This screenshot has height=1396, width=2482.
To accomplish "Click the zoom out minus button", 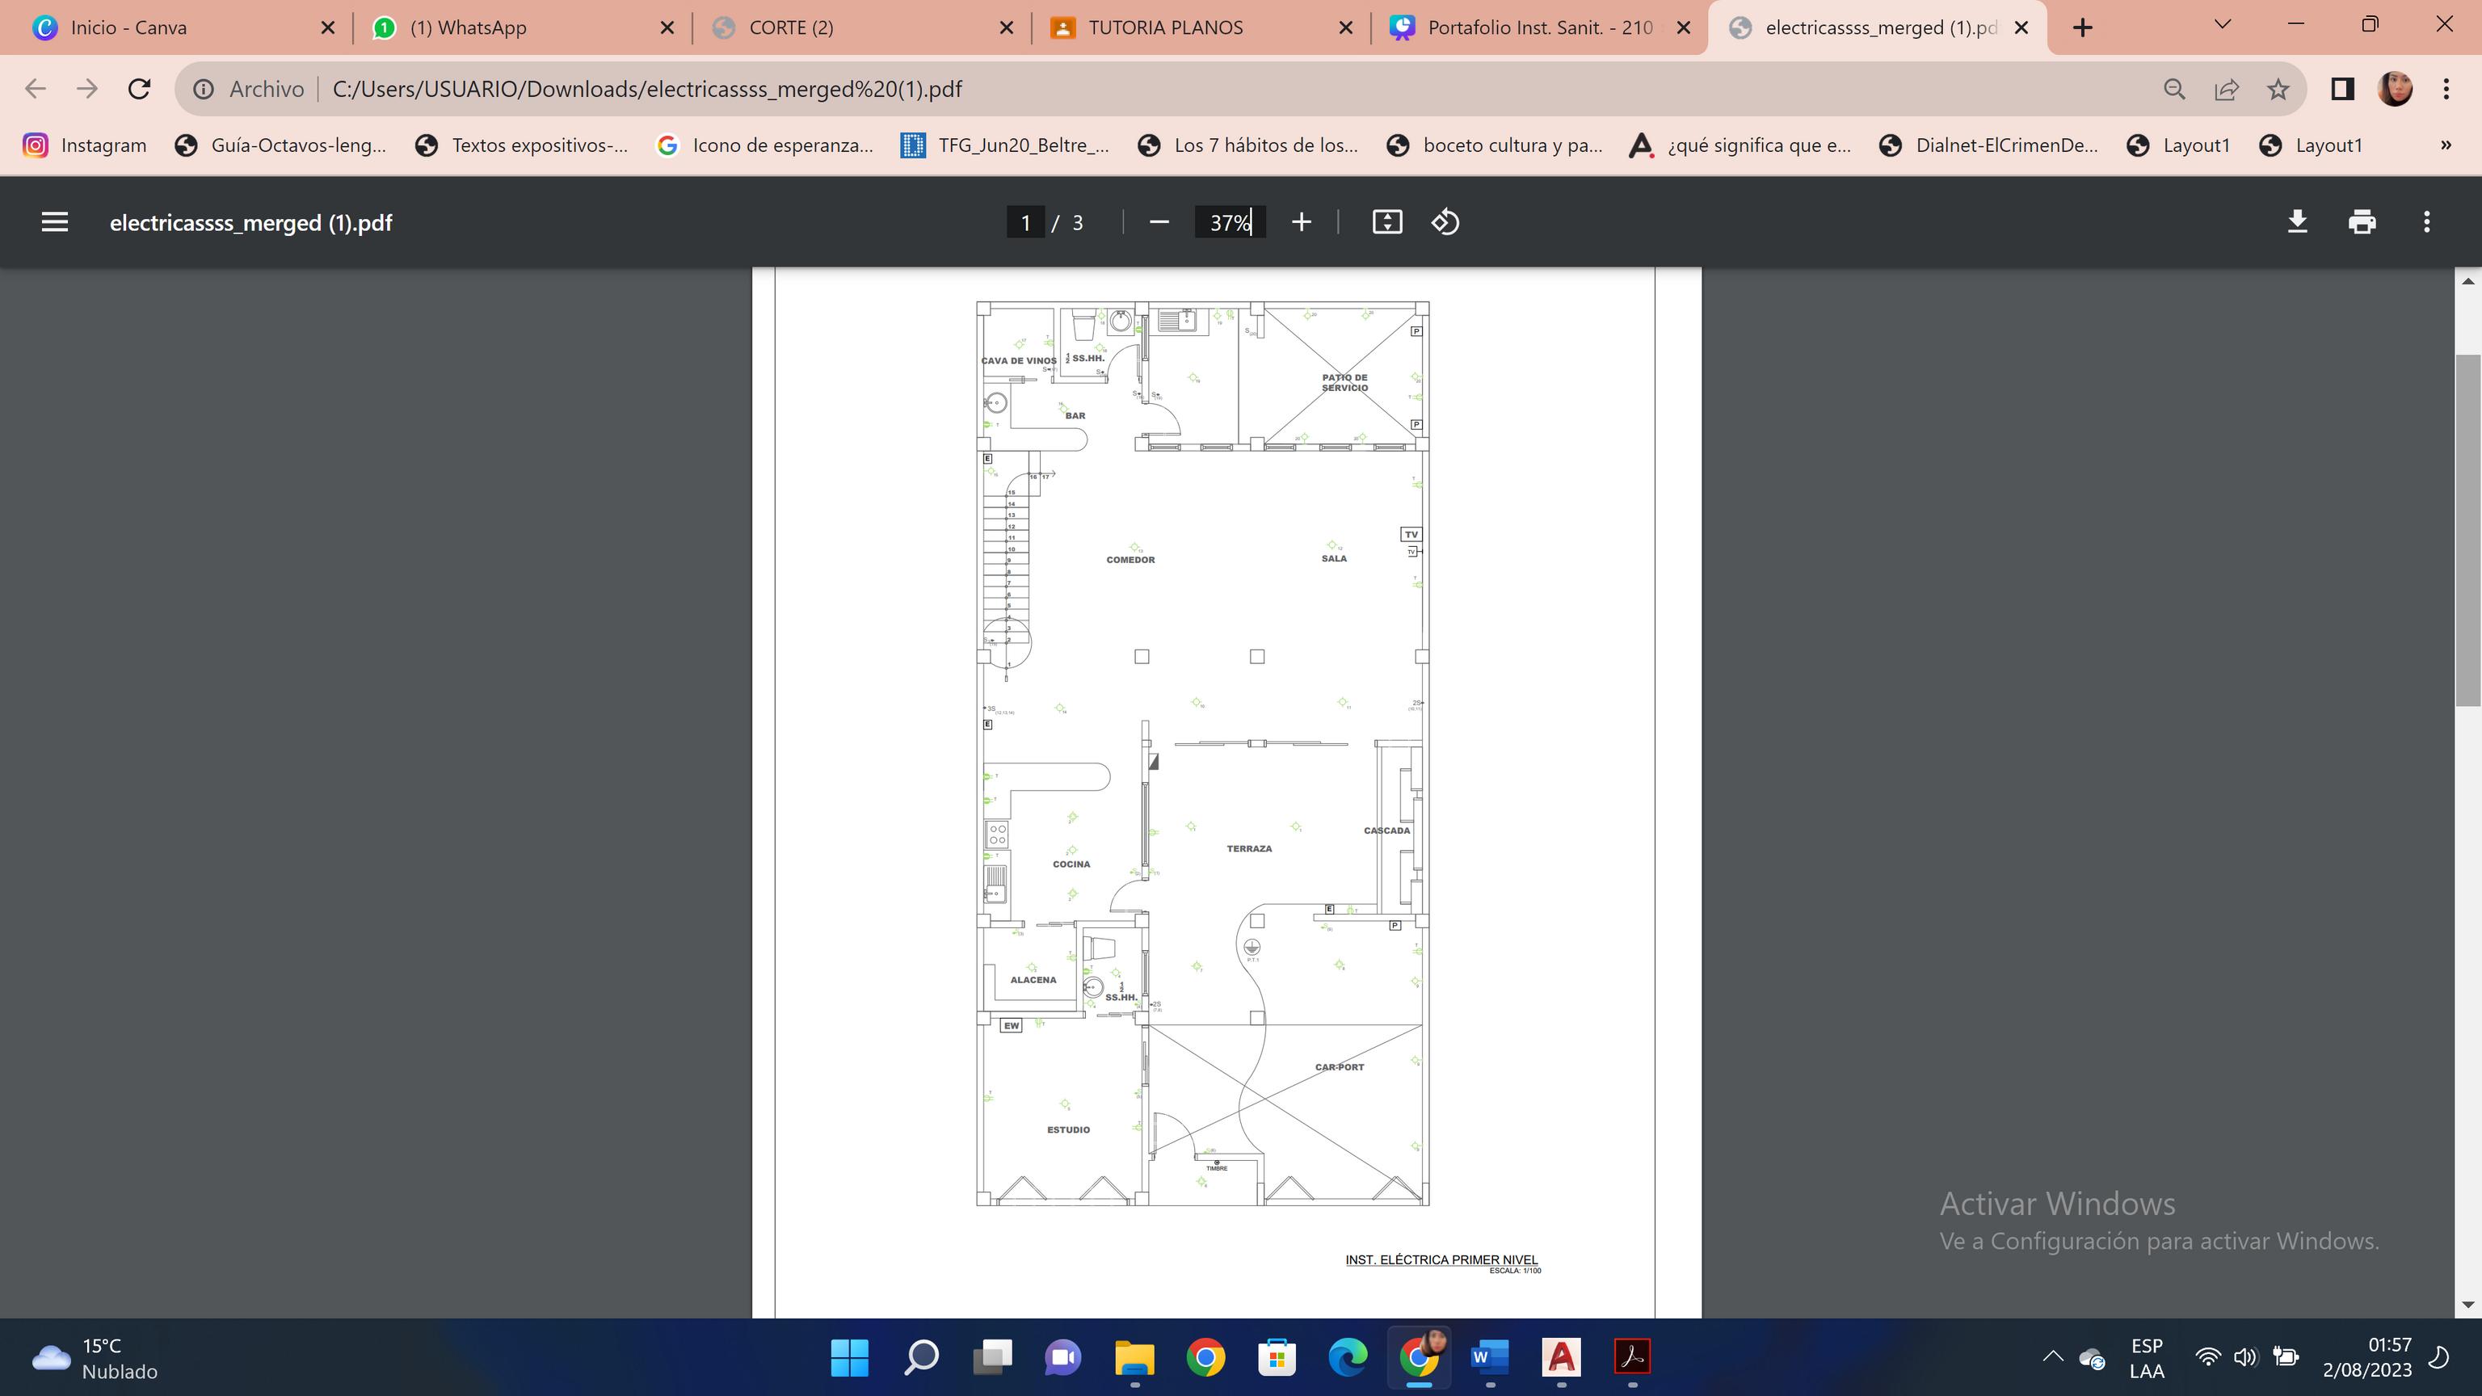I will click(x=1159, y=222).
